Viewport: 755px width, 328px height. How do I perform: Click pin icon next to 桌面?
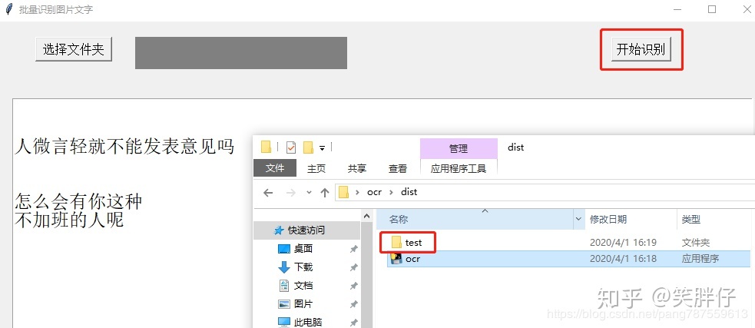[353, 249]
